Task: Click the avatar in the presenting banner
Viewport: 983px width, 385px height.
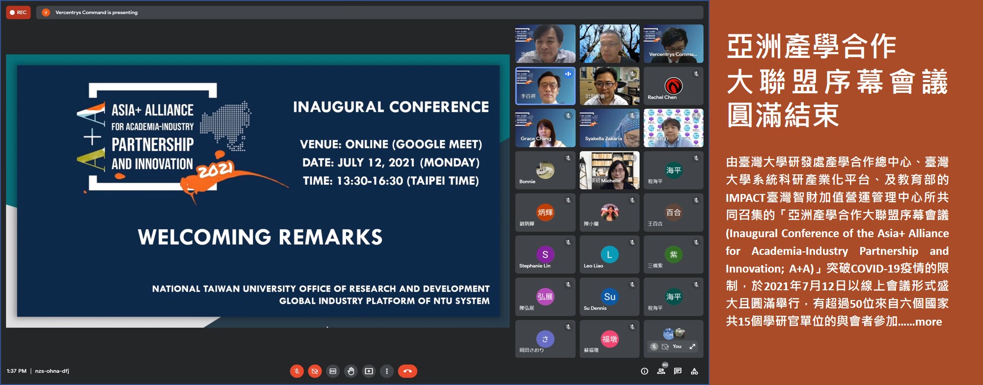Action: (46, 12)
